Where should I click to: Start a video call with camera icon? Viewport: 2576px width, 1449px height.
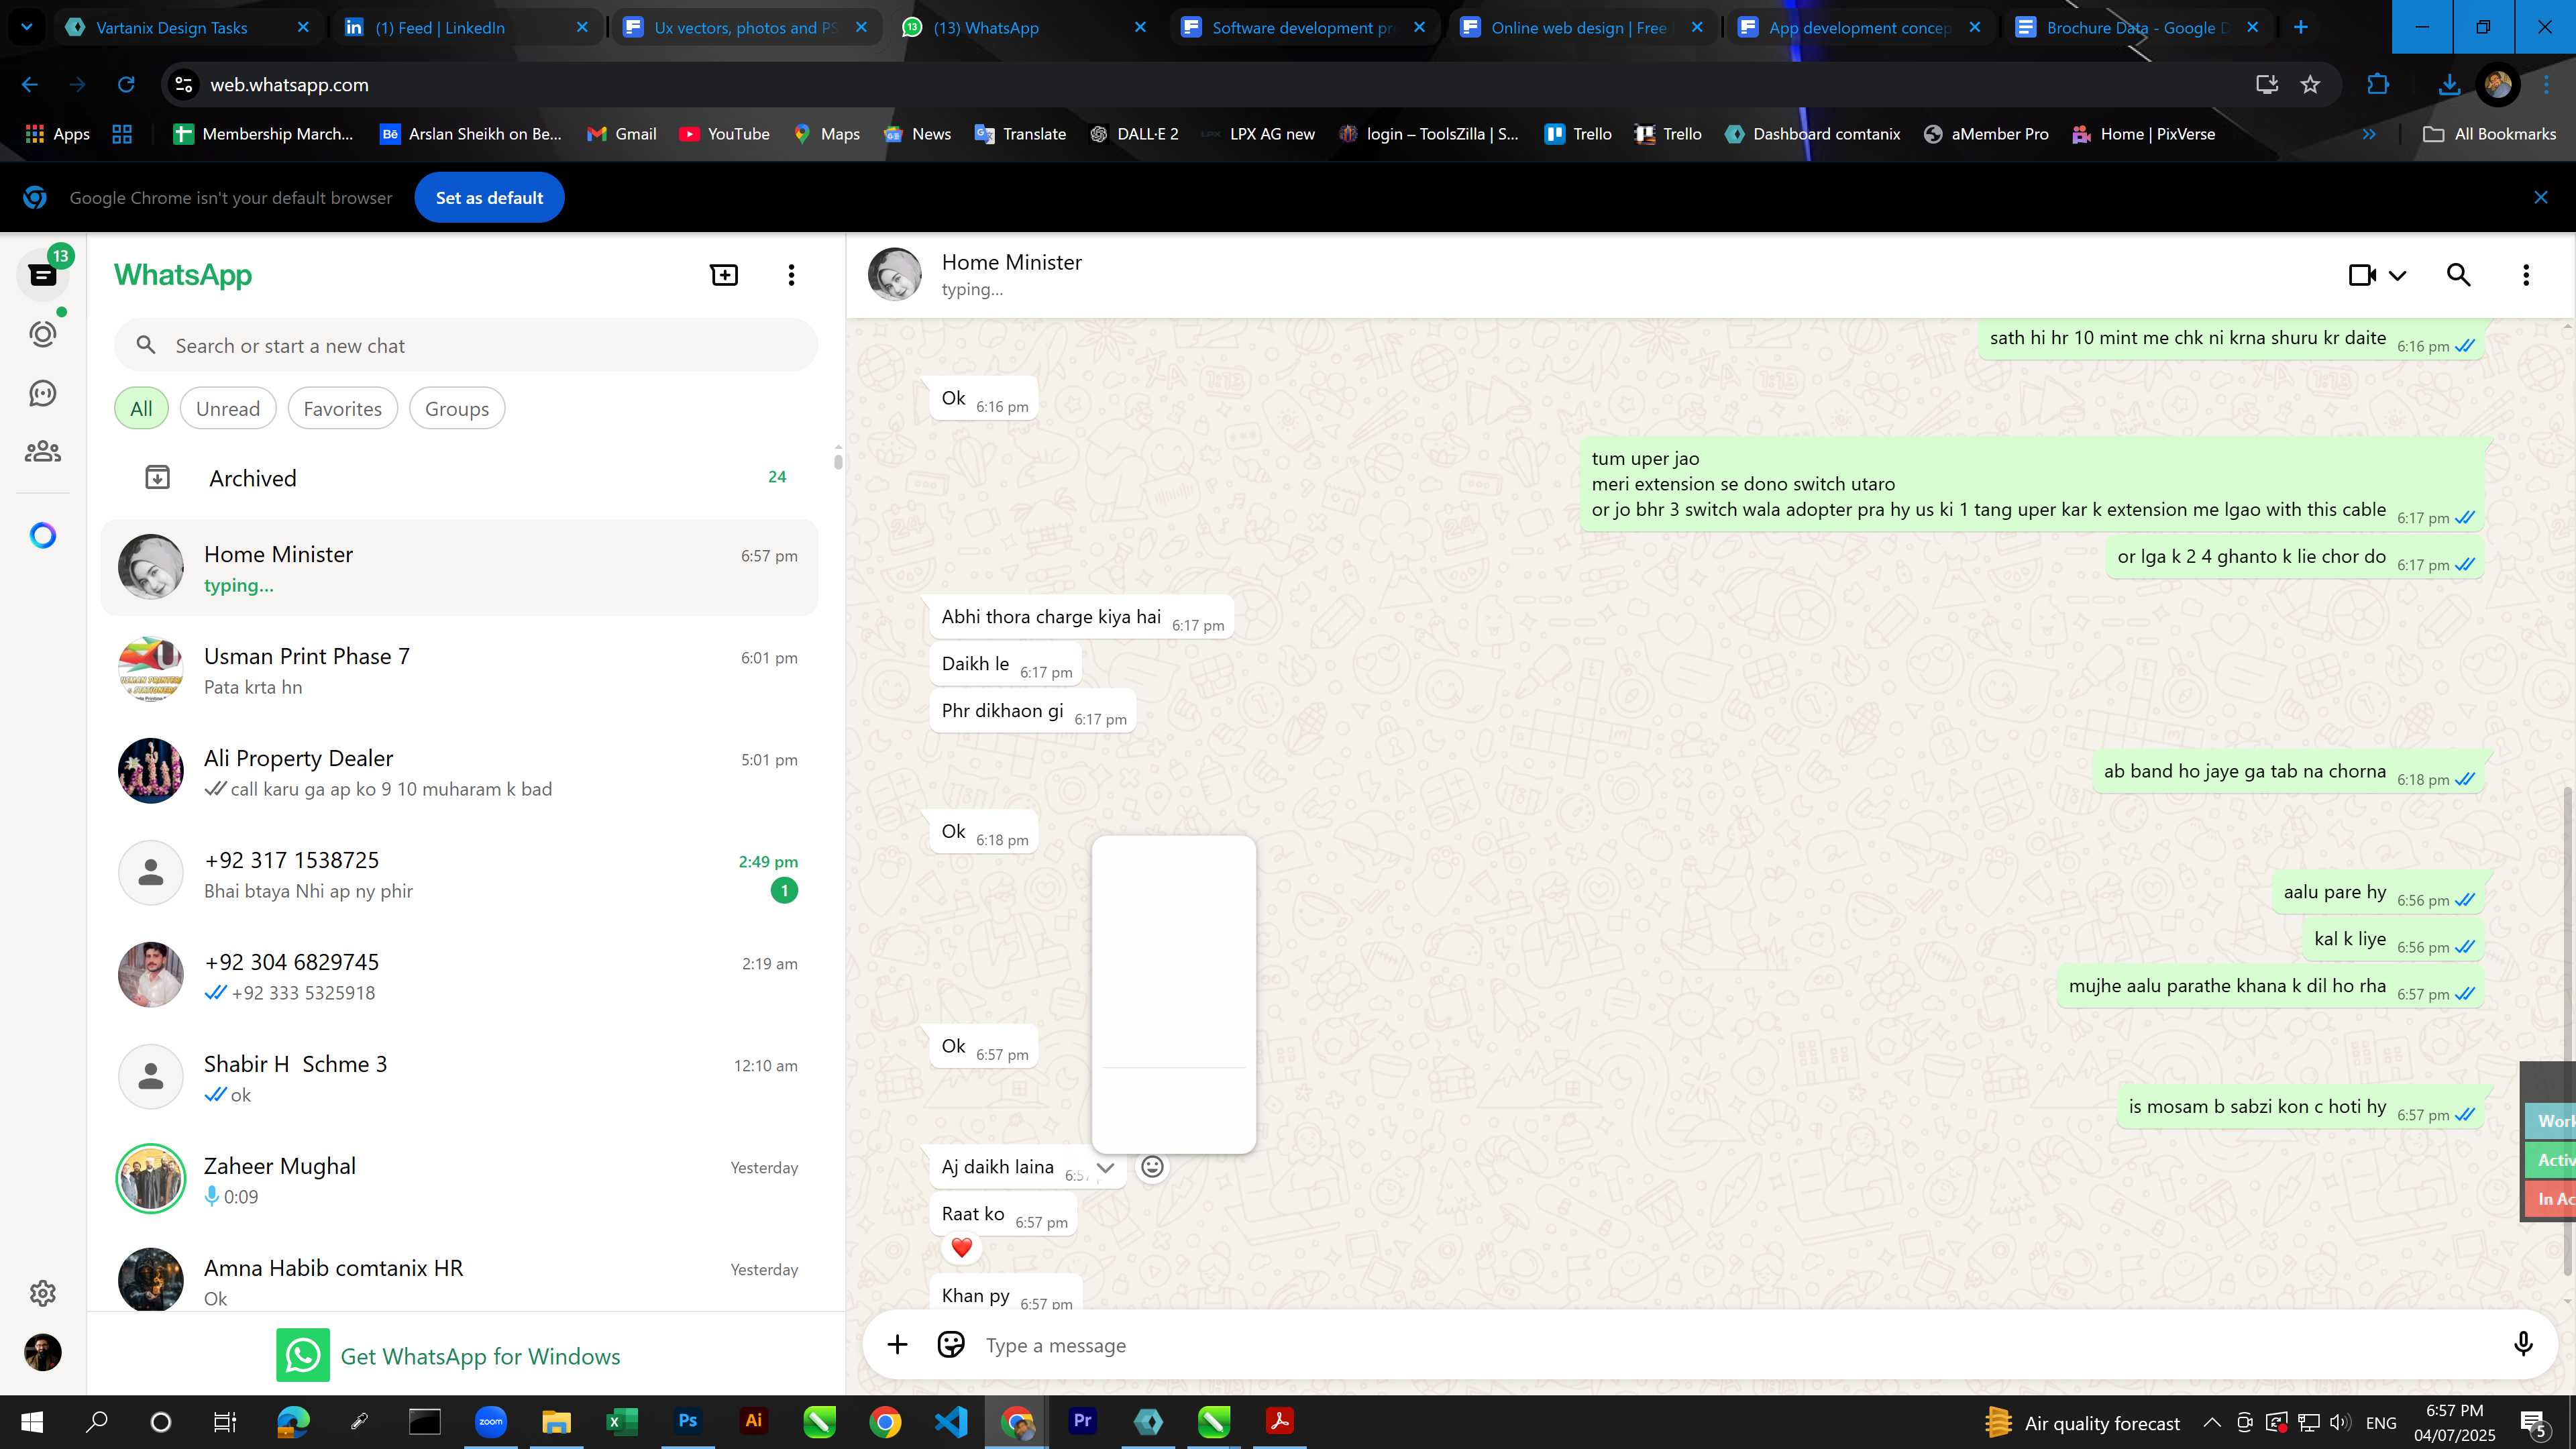click(2362, 275)
